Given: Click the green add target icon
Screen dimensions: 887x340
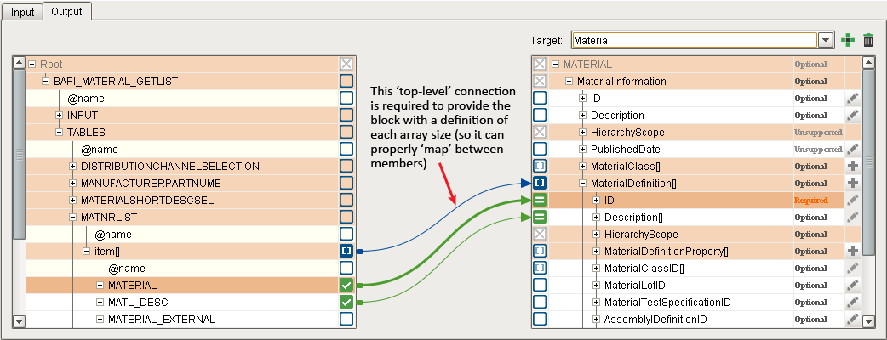Looking at the screenshot, I should pyautogui.click(x=847, y=40).
